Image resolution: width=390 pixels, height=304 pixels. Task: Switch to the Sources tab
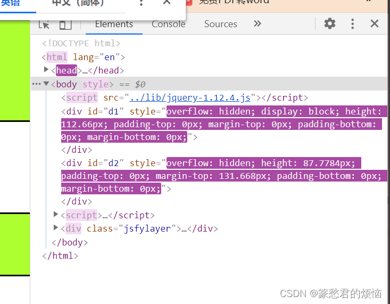pos(221,24)
